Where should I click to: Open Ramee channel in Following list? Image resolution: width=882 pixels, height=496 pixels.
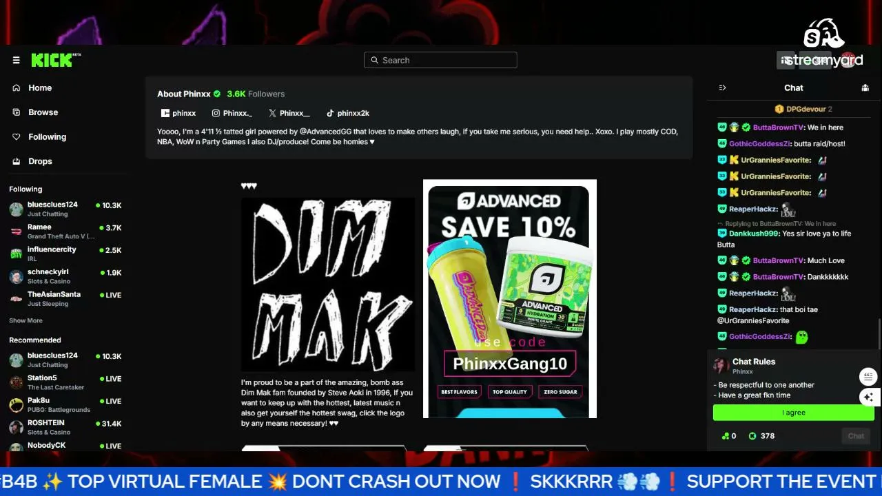pos(65,231)
